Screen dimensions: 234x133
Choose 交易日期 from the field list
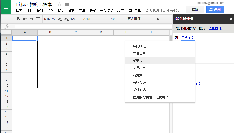(160, 53)
